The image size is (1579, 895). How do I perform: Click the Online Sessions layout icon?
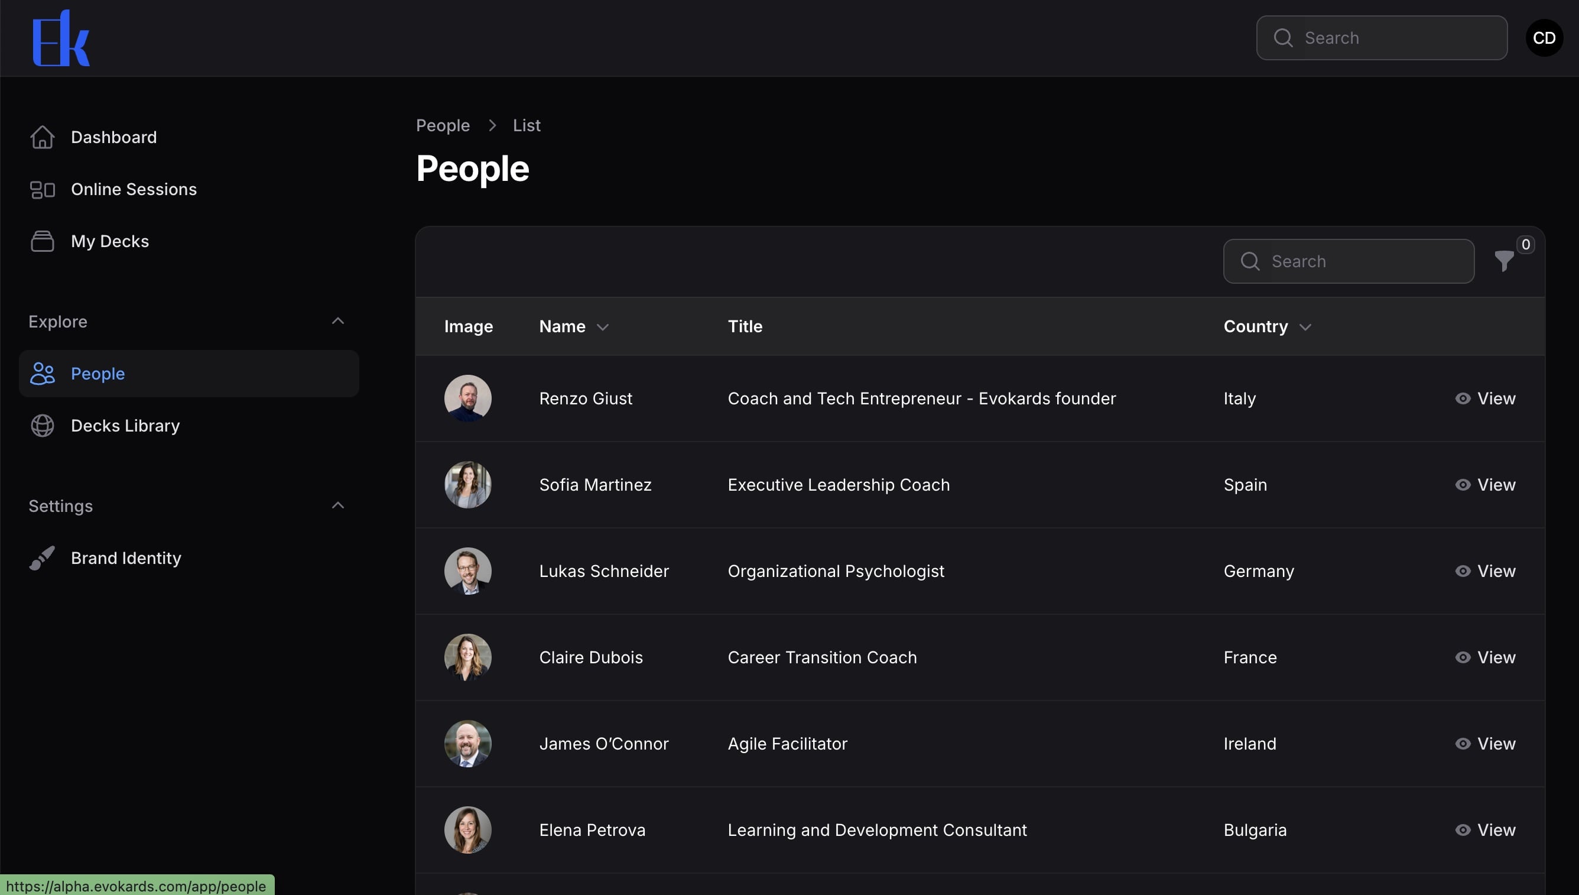coord(43,189)
